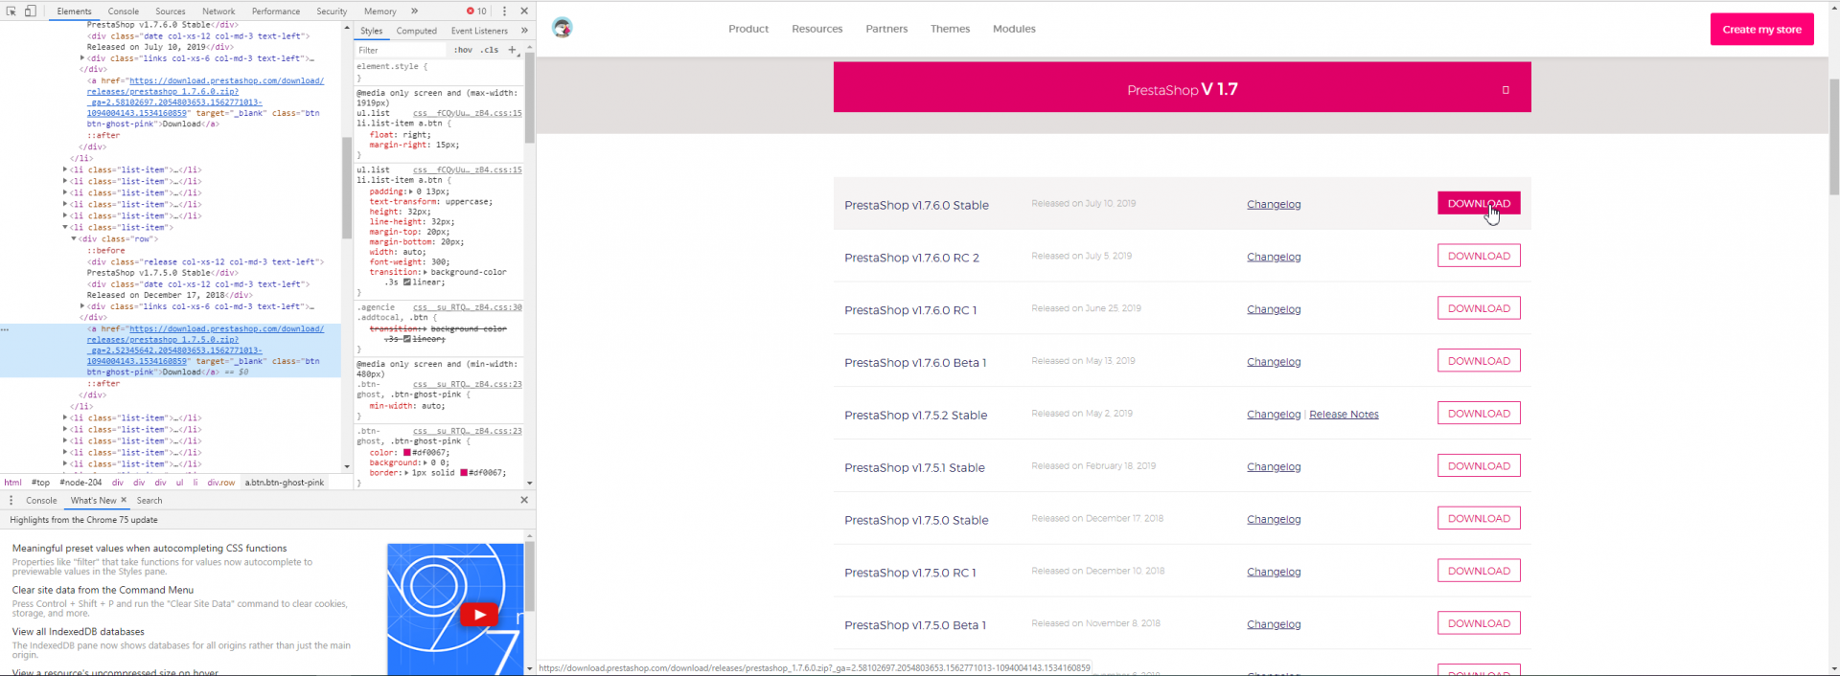Open Changelog for v1.7.5.1 Stable
Image resolution: width=1840 pixels, height=676 pixels.
tap(1274, 466)
